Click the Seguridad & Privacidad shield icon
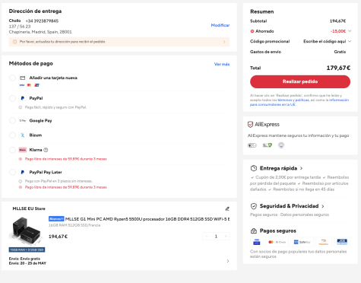The height and width of the screenshot is (283, 361). pyautogui.click(x=254, y=206)
